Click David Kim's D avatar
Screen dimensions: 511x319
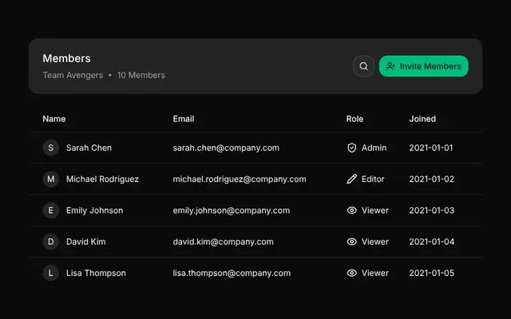point(51,242)
